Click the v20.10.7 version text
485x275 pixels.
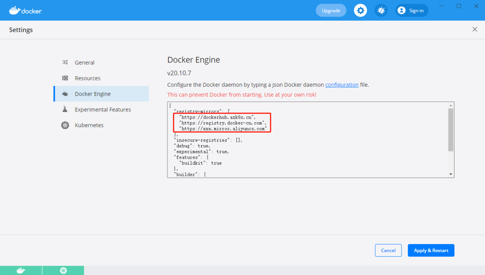click(x=179, y=73)
